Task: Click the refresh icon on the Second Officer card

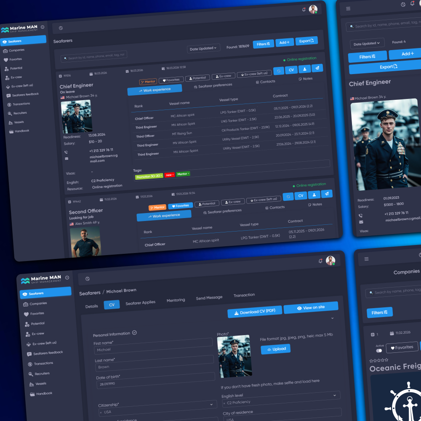Action: (288, 197)
